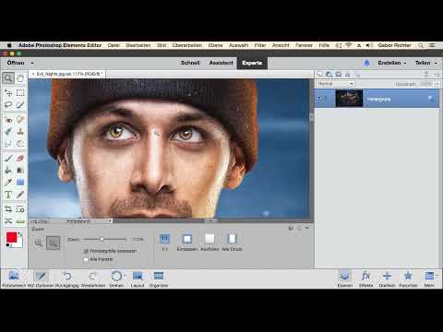443x332 pixels.
Task: Select the Color Picker eyedropper tool
Action: [8, 183]
